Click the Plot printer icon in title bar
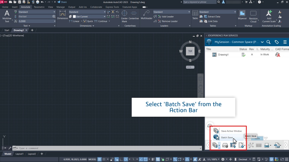The width and height of the screenshot is (289, 162). (38, 2)
